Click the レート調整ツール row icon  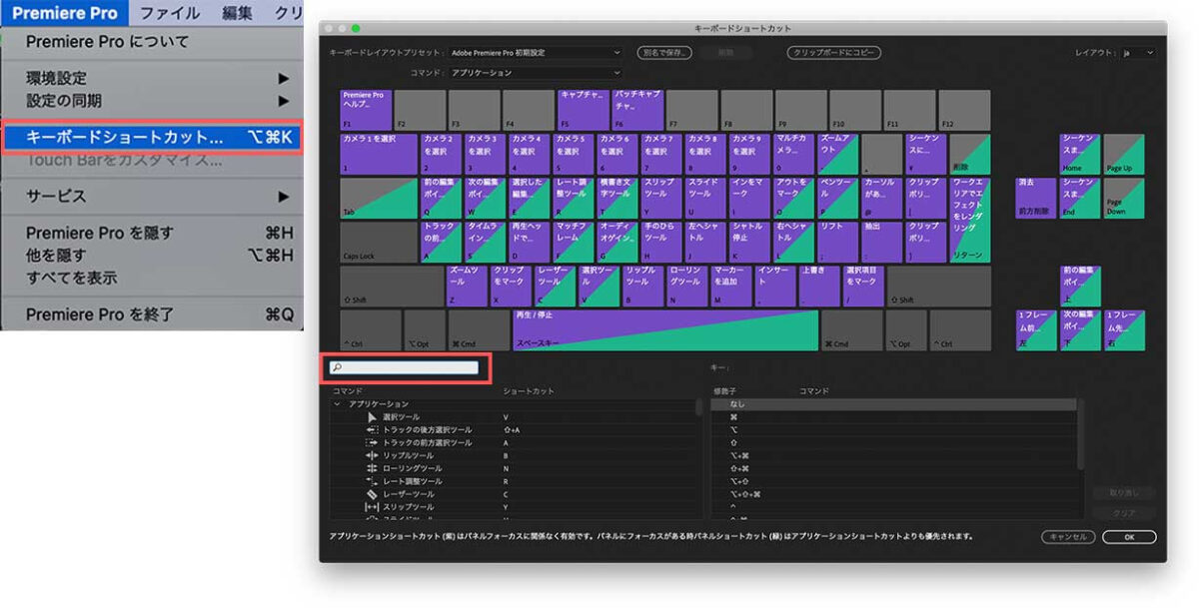(x=373, y=481)
